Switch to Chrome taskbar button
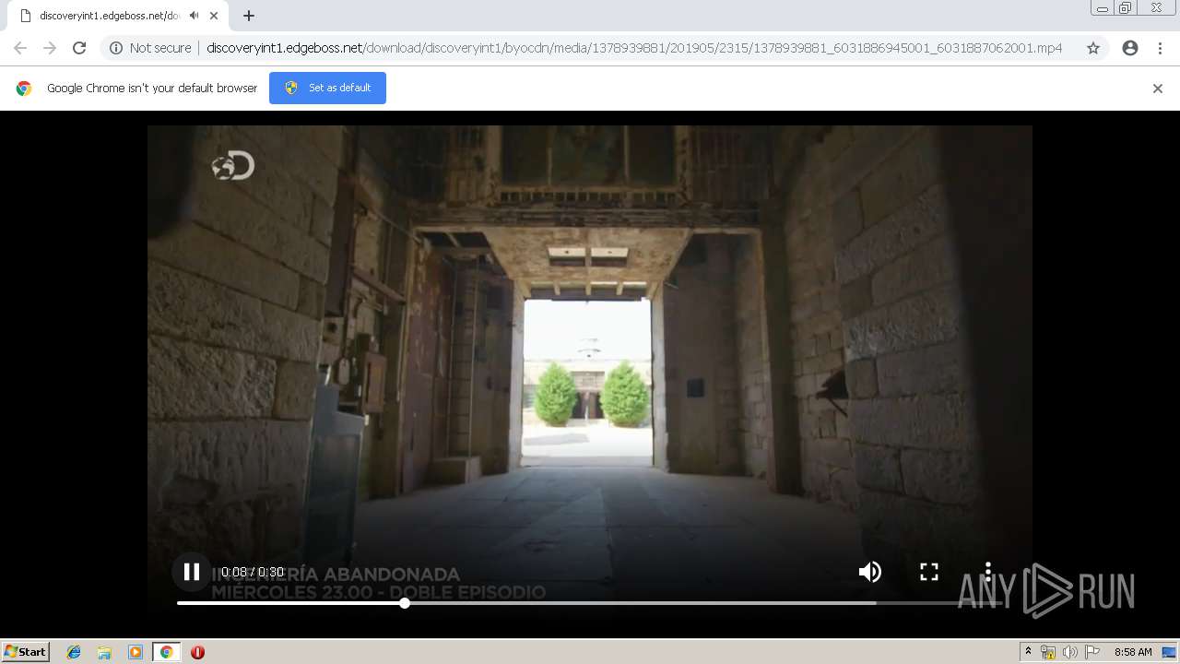 pyautogui.click(x=166, y=652)
